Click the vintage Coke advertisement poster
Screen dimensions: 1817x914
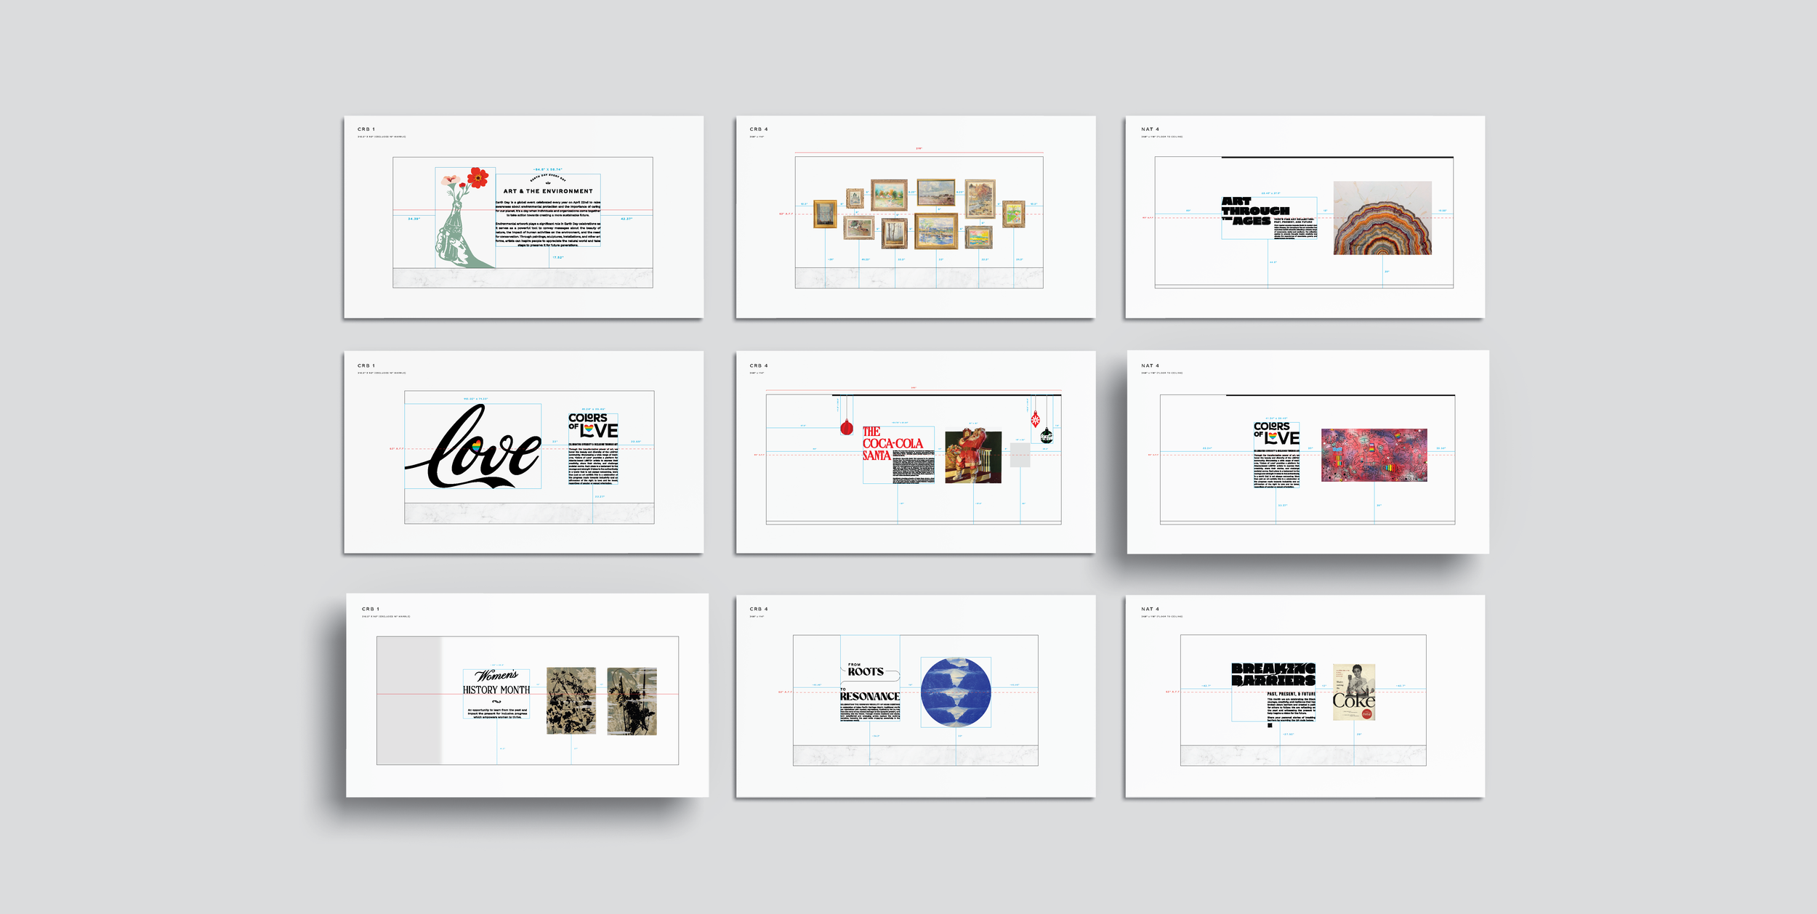click(x=1353, y=692)
